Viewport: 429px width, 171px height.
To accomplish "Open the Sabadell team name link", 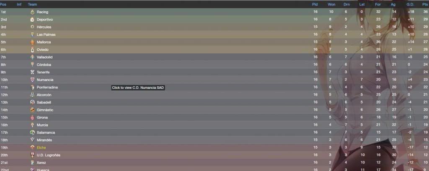I will [x=44, y=102].
